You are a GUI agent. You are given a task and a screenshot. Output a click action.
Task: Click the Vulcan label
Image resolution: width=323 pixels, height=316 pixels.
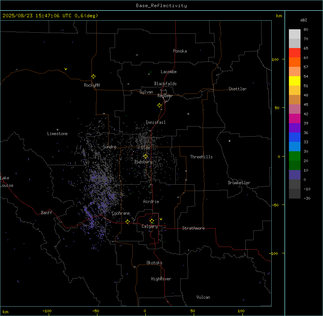point(203,297)
